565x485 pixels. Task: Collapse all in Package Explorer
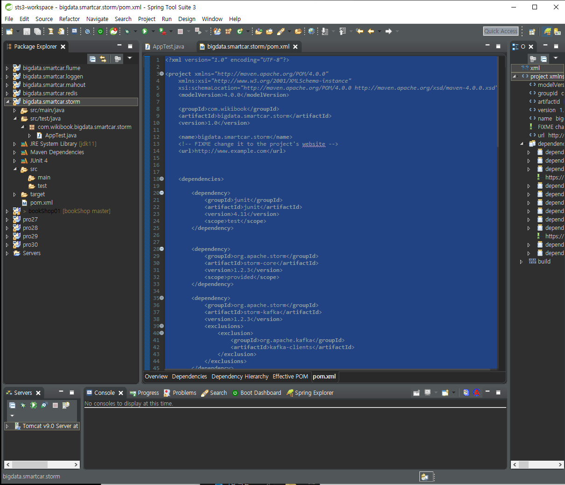pyautogui.click(x=92, y=59)
